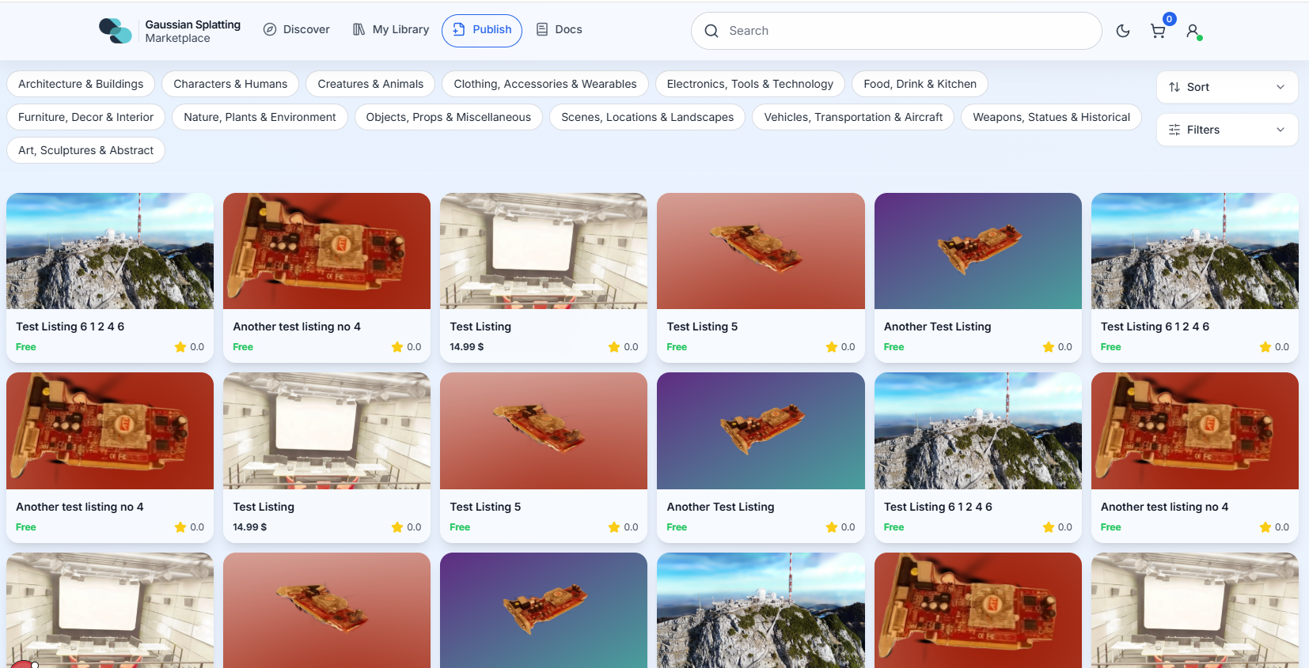Choose Art, Sculptures & Abstract category
The height and width of the screenshot is (668, 1309).
(x=85, y=150)
